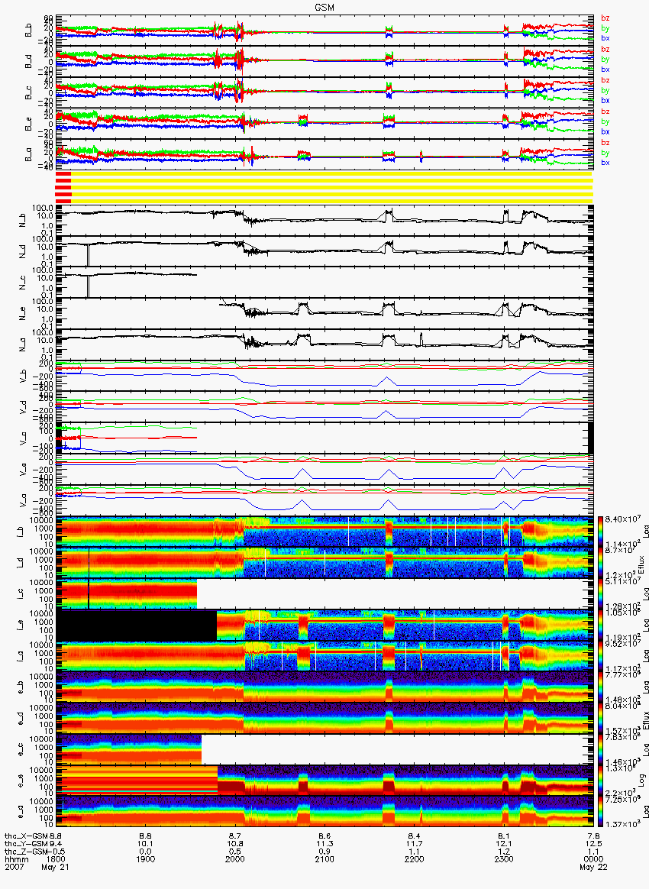Click the N_a density panel label
This screenshot has height=889, width=649.
pos(23,344)
